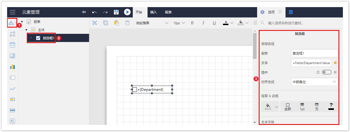Viewport: 350px width, 132px height.
Task: Select 报表 in the element tree
Action: 37,22
